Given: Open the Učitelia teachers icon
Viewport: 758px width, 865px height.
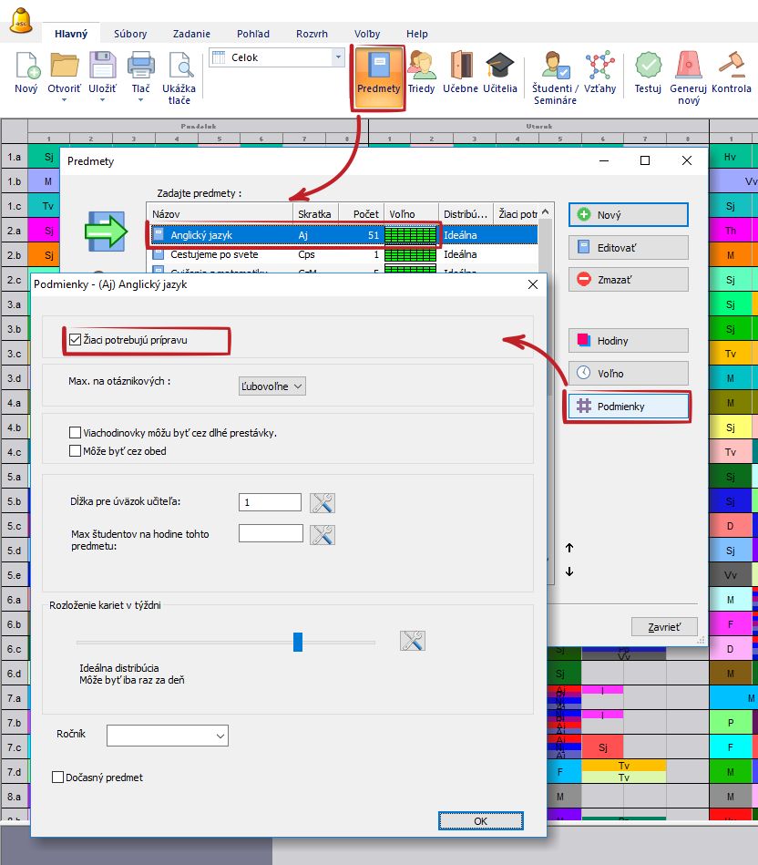Looking at the screenshot, I should pos(499,72).
